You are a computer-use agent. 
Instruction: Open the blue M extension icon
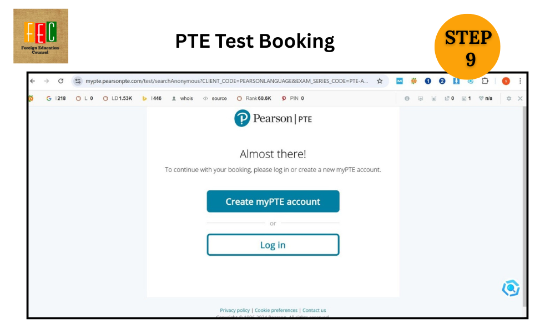click(x=399, y=81)
